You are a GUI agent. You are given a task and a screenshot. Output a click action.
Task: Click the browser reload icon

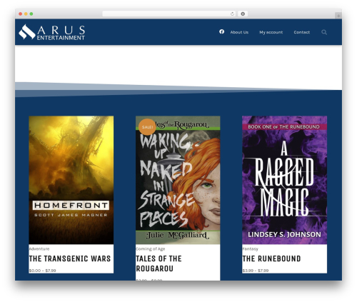pos(232,14)
